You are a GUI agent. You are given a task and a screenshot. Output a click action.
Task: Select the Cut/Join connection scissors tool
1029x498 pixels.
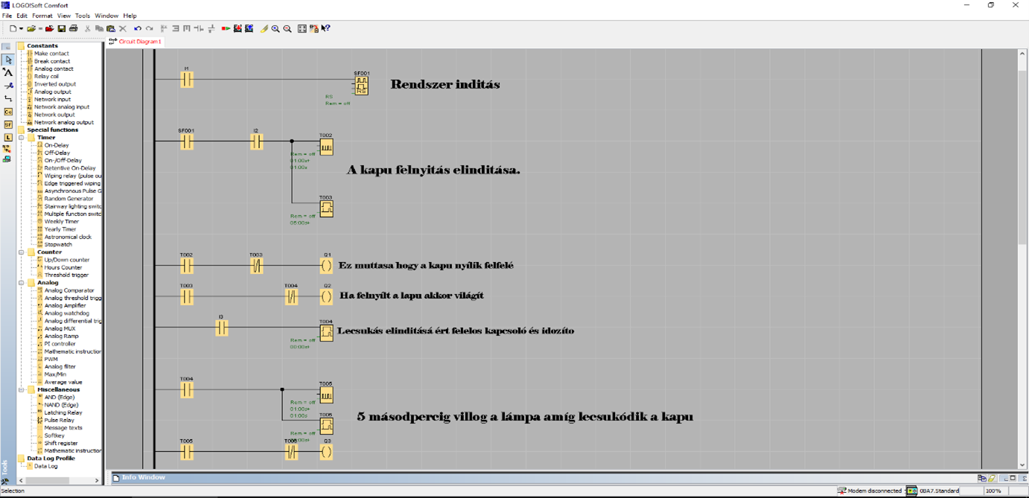[x=8, y=86]
